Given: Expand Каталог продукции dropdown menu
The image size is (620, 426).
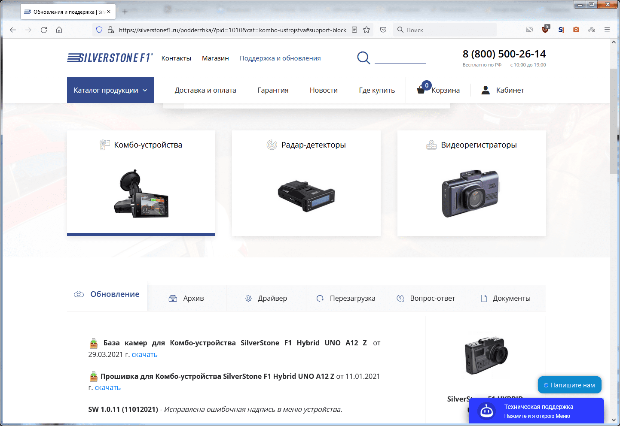Looking at the screenshot, I should [110, 90].
